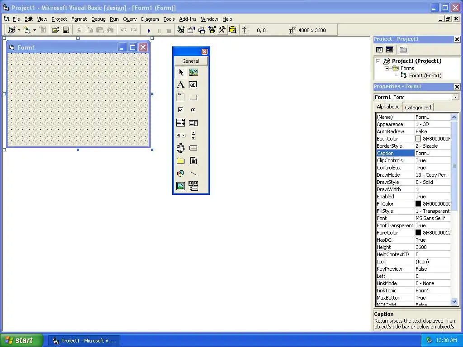Select the Frame control tool
Screen dimensions: 463x347
[x=181, y=98]
